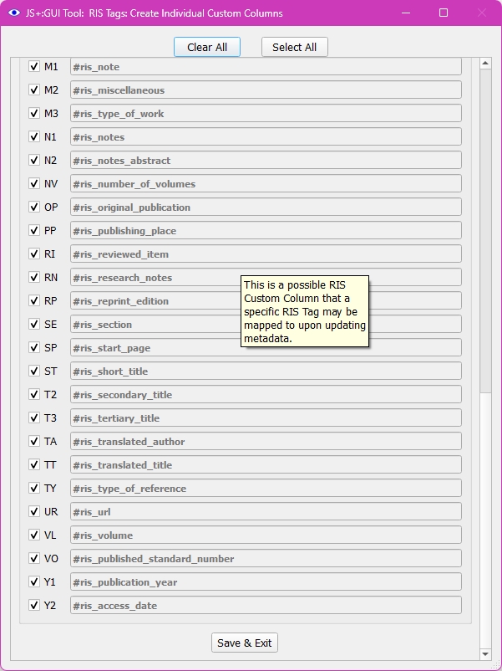The image size is (502, 671).
Task: Click the #ris_volume field
Action: pos(266,535)
